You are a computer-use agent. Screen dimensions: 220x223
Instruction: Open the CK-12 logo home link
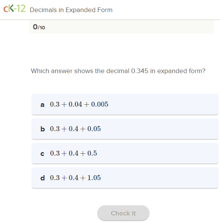click(x=14, y=9)
